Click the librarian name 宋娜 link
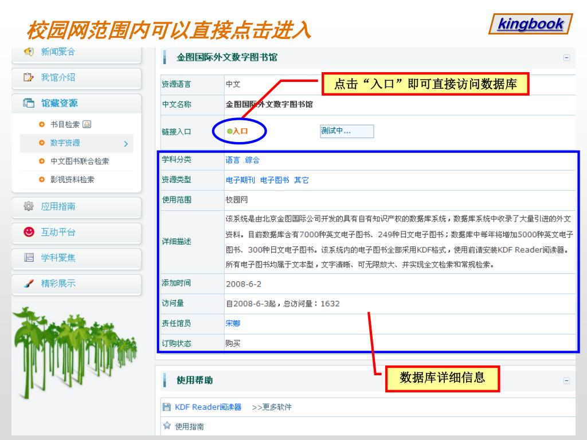The width and height of the screenshot is (587, 440). (233, 323)
